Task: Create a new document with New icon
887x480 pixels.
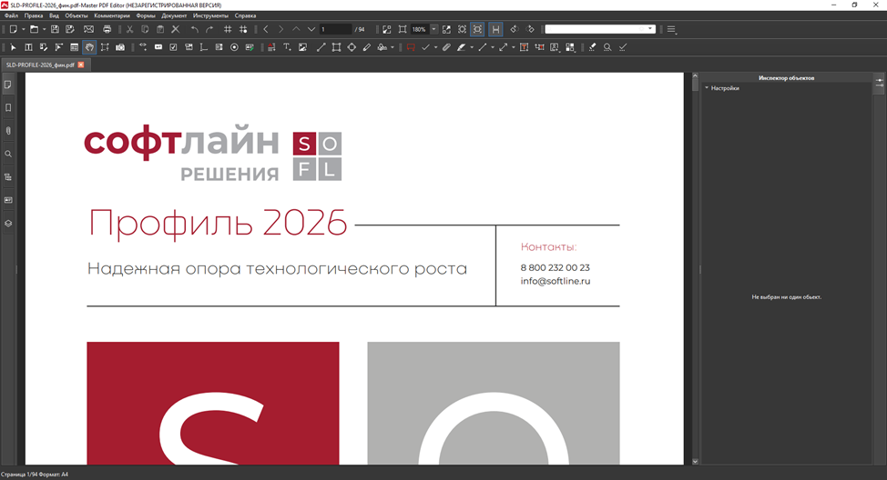Action: [x=13, y=29]
